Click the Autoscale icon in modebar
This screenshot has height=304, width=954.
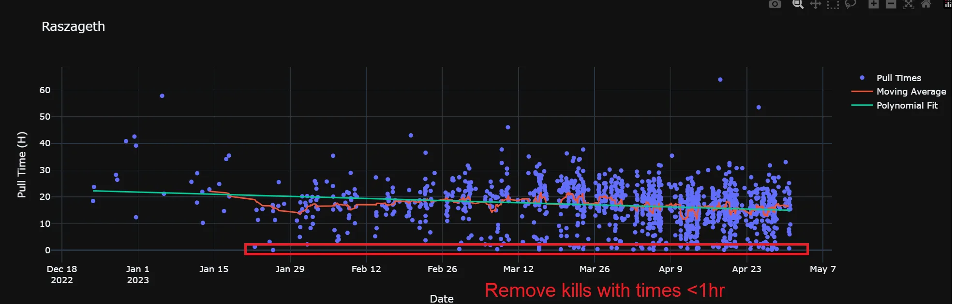[x=908, y=4]
